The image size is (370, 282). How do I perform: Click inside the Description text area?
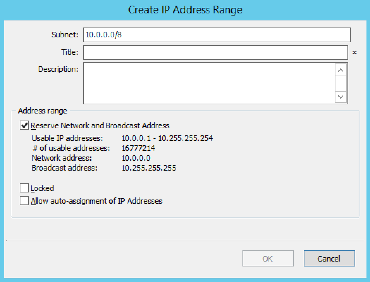coord(209,83)
